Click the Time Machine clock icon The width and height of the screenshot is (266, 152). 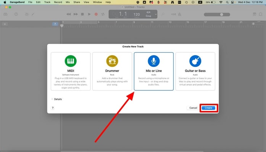tap(186, 2)
